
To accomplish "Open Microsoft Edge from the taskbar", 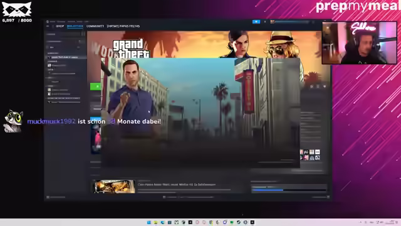I will pyautogui.click(x=163, y=222).
